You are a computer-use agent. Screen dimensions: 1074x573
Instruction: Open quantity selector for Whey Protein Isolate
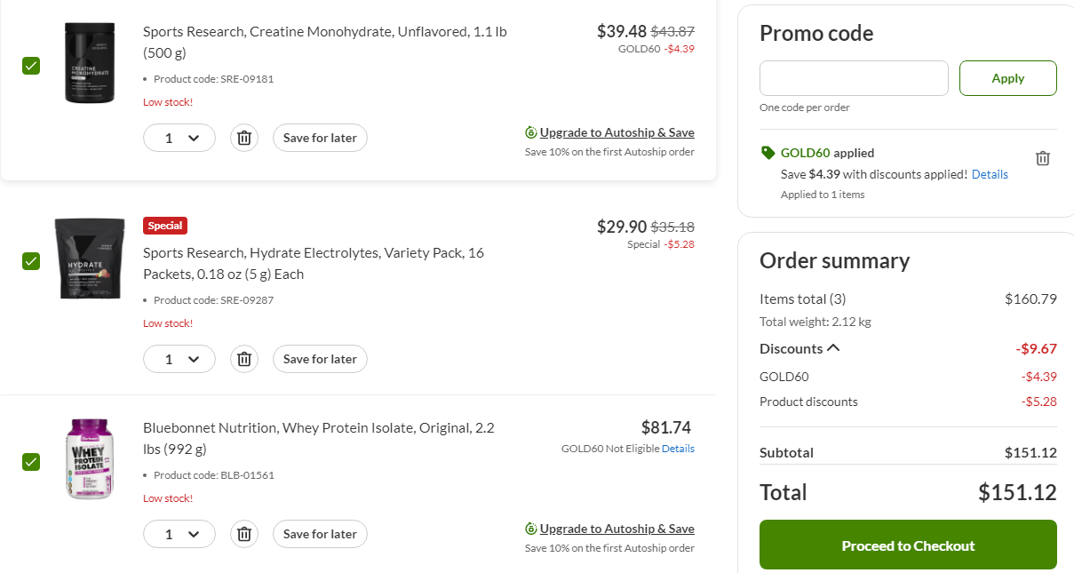click(179, 534)
